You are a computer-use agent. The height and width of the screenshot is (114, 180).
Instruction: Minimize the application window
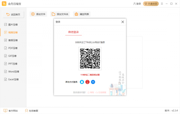(x=166, y=4)
